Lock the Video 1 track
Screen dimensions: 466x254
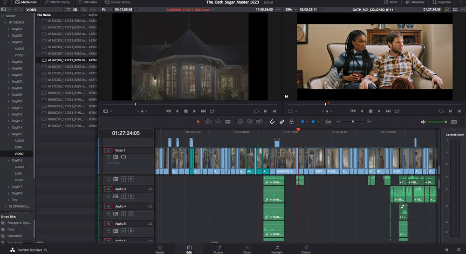pos(109,157)
